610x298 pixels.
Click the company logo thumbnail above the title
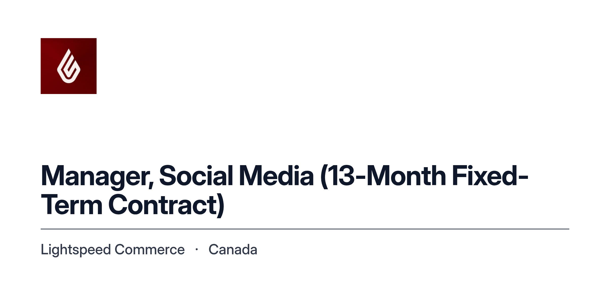coord(69,66)
